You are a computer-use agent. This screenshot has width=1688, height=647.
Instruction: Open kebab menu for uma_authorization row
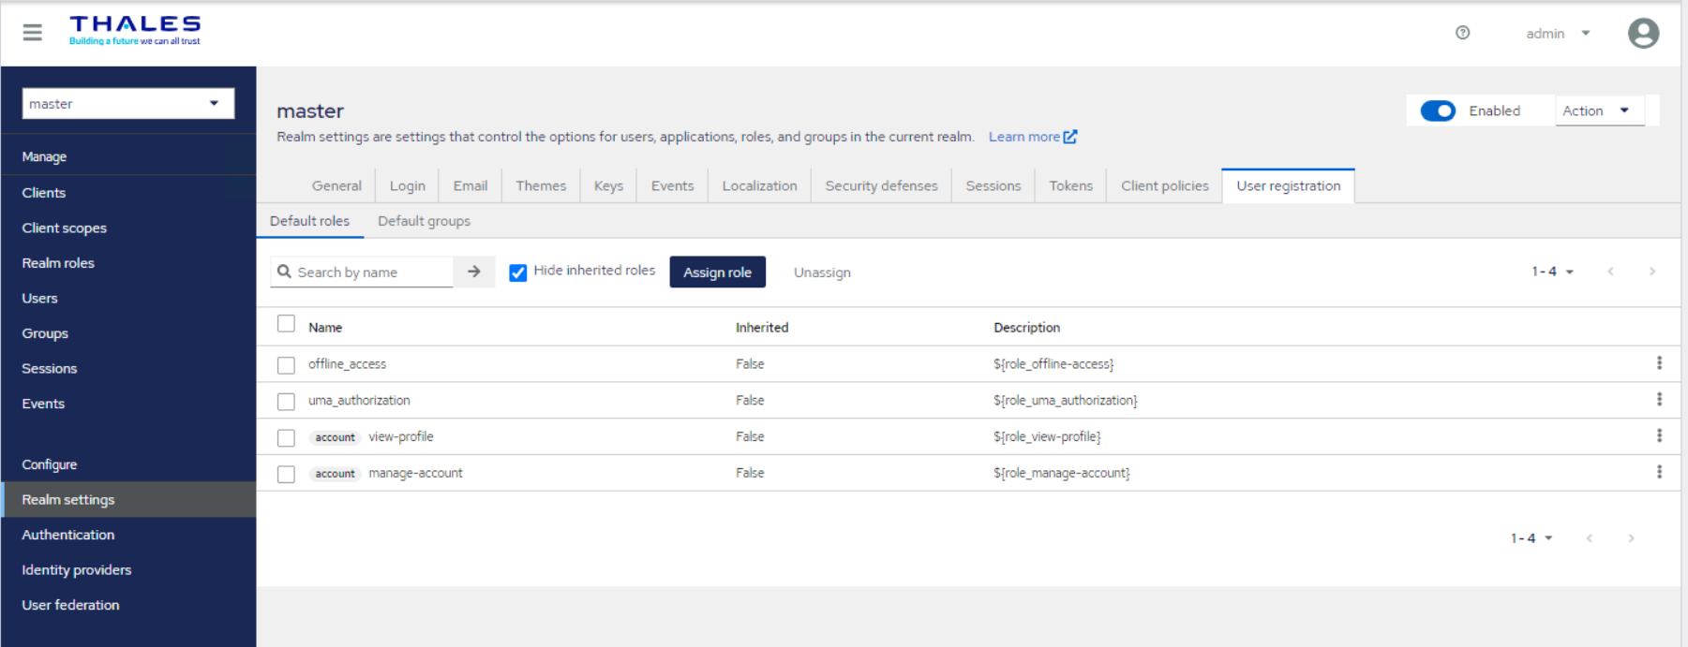pos(1659,400)
